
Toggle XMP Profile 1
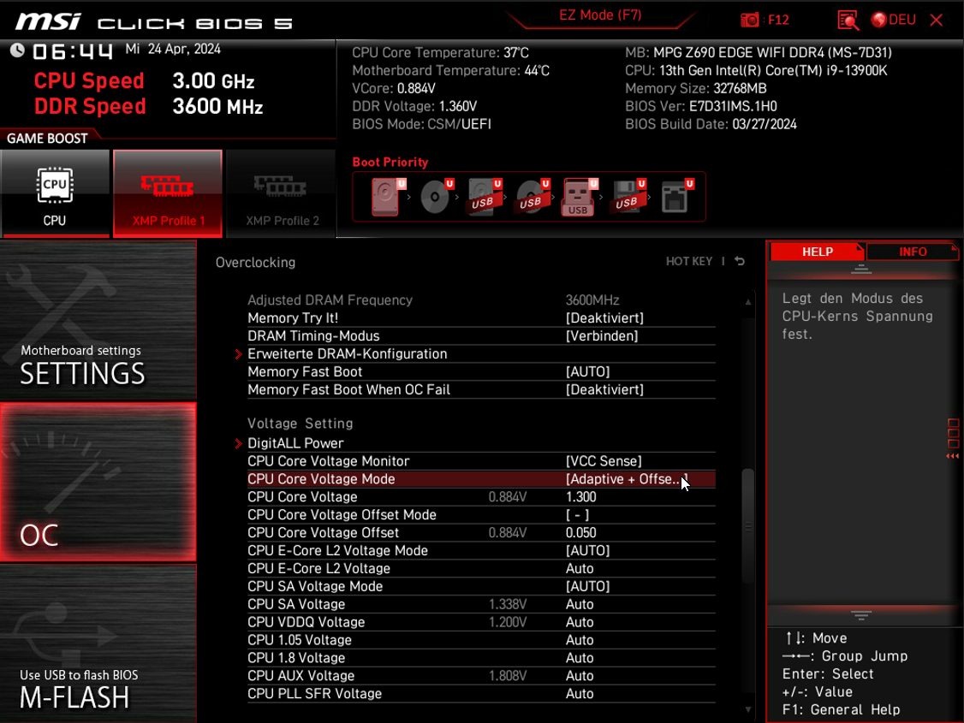tap(168, 193)
